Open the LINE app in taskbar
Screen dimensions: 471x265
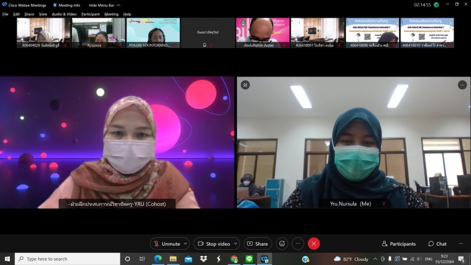(249, 259)
